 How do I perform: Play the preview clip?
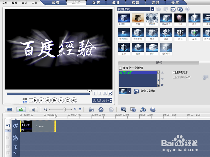pyautogui.click(x=35, y=100)
